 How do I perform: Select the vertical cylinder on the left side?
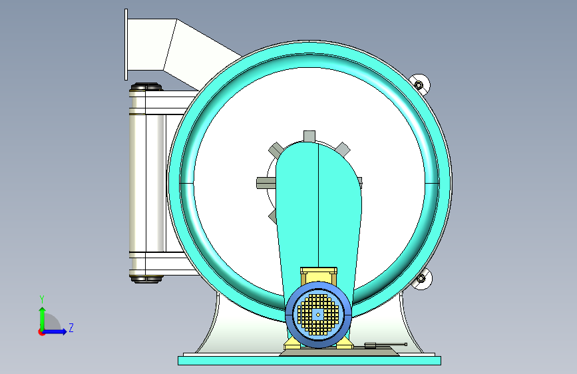146,183
